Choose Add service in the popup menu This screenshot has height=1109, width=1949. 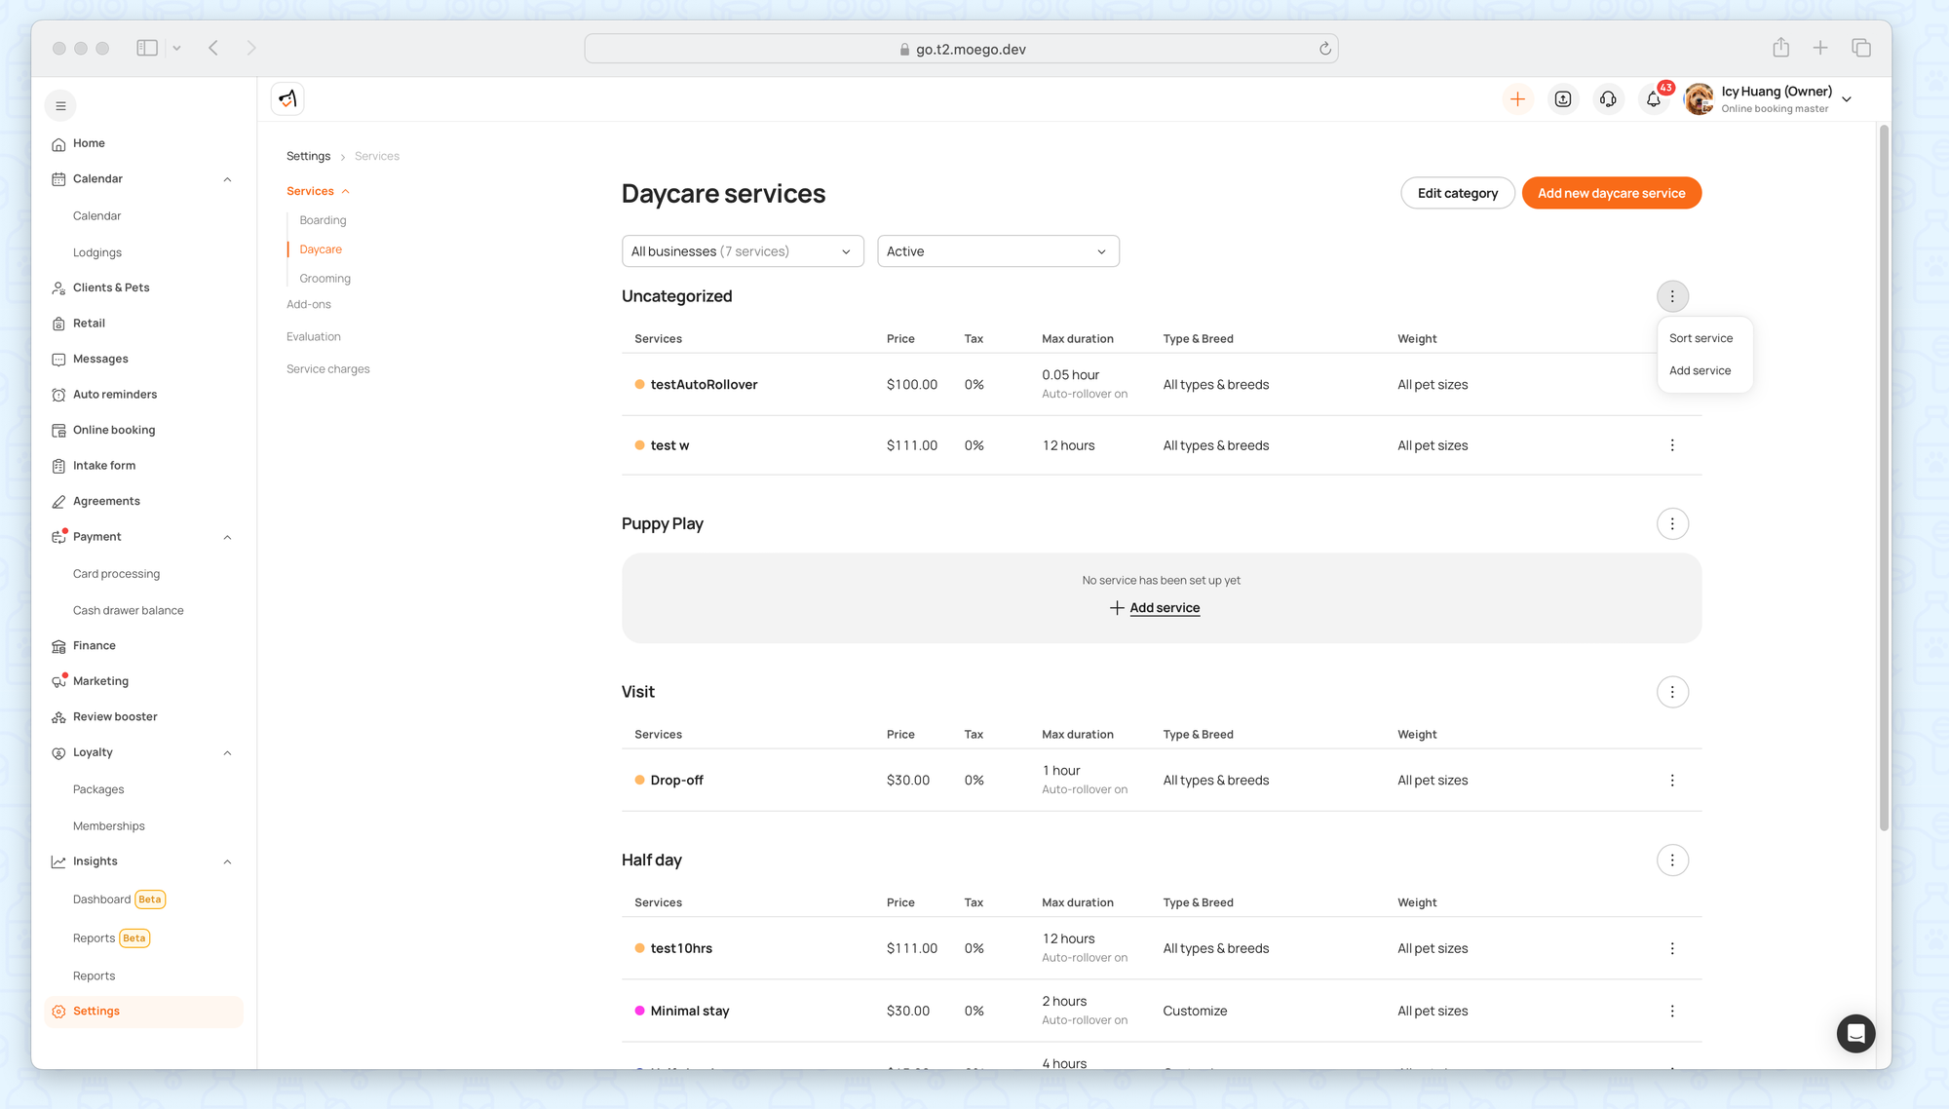click(1700, 370)
